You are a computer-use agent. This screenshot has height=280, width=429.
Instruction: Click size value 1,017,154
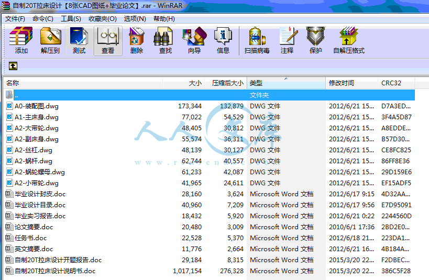click(x=188, y=271)
